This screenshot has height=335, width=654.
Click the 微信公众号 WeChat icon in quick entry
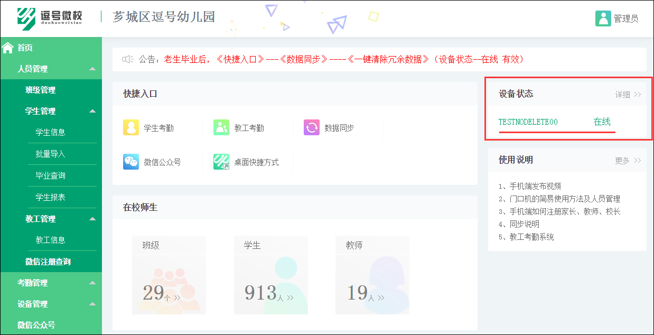click(131, 162)
